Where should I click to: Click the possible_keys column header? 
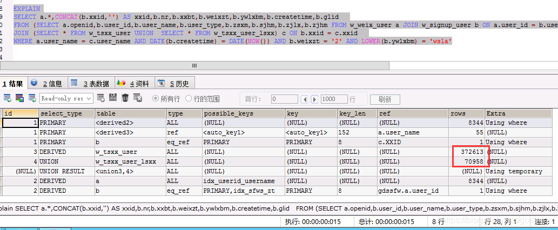click(x=244, y=113)
